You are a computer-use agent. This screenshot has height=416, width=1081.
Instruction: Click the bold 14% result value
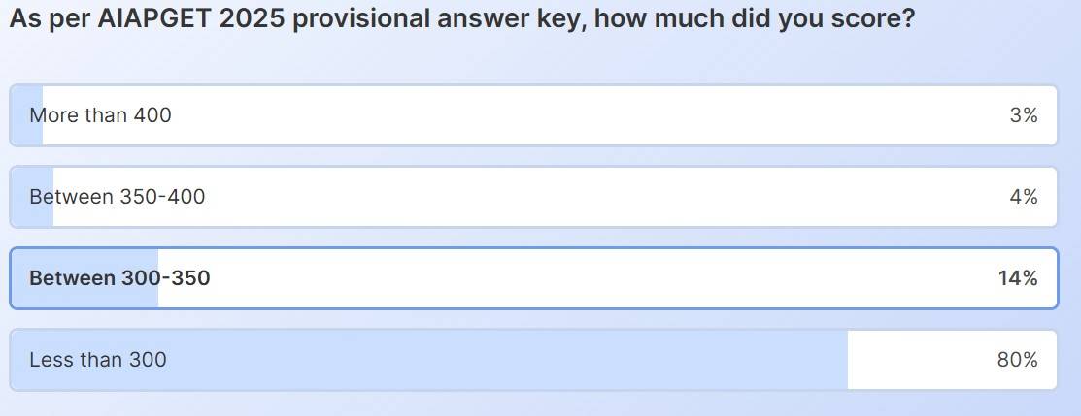pyautogui.click(x=1018, y=278)
